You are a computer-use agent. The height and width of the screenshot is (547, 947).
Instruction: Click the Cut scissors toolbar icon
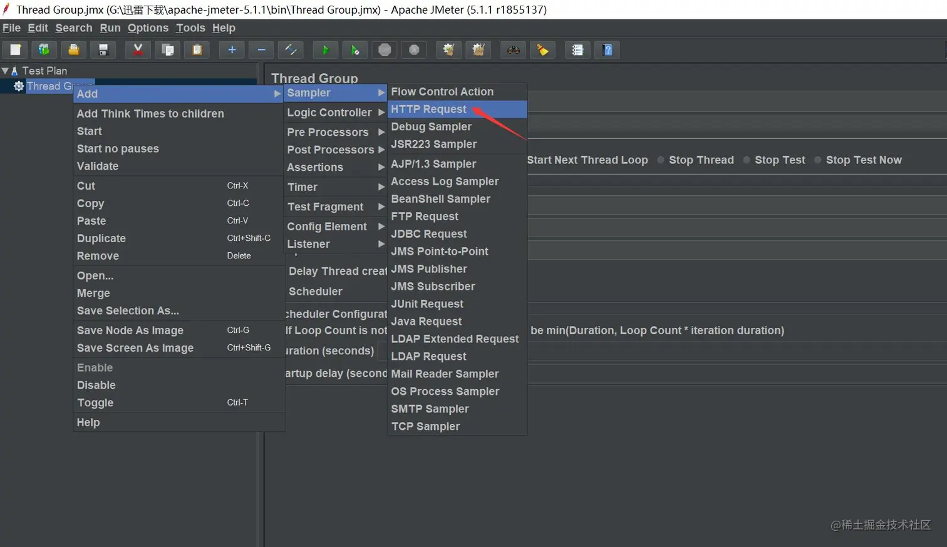click(138, 50)
